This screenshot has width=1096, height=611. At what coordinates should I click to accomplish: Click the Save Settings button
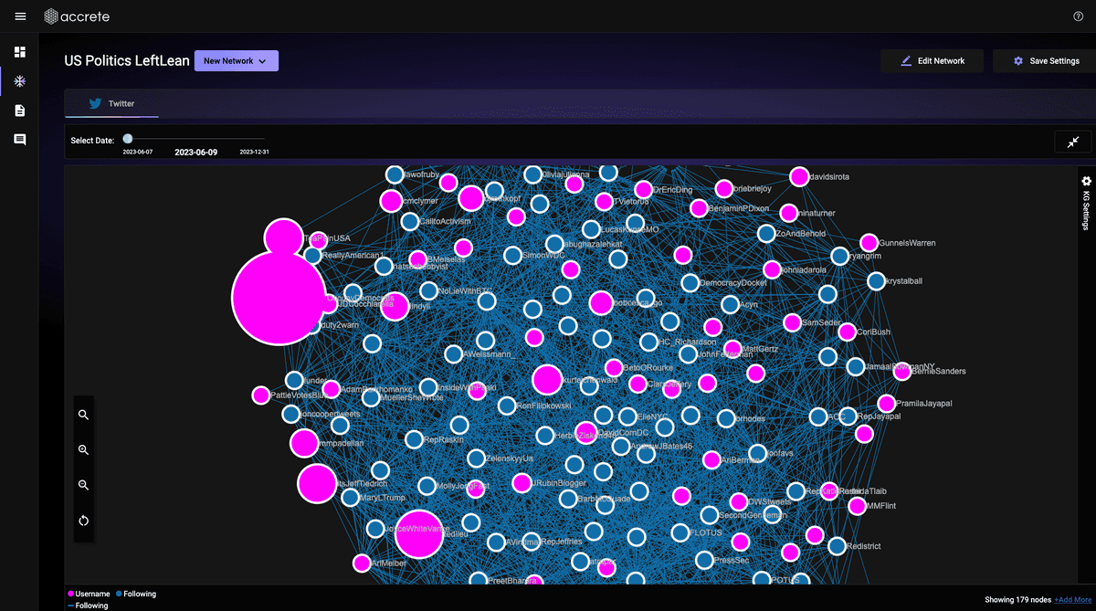[x=1044, y=61]
